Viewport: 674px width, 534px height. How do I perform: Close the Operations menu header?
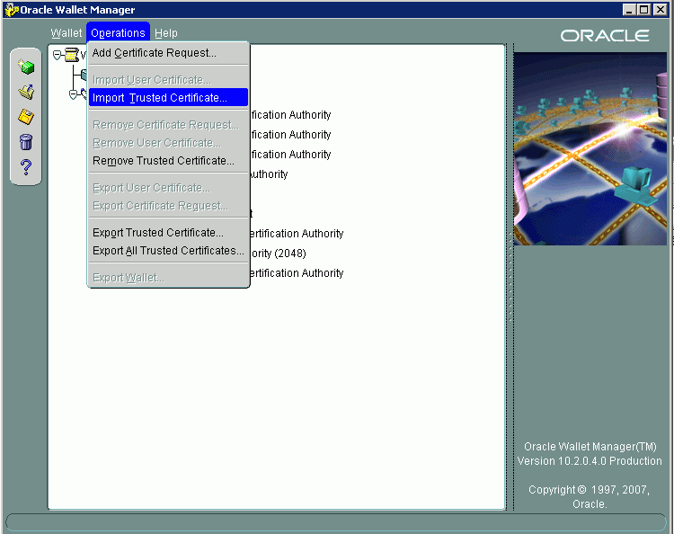point(118,33)
